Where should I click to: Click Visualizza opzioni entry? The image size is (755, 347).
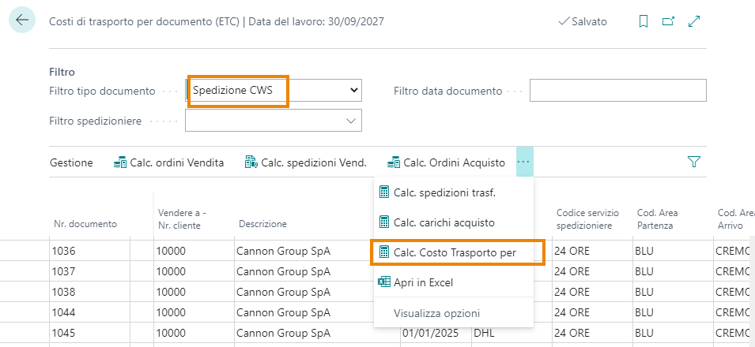click(x=436, y=313)
